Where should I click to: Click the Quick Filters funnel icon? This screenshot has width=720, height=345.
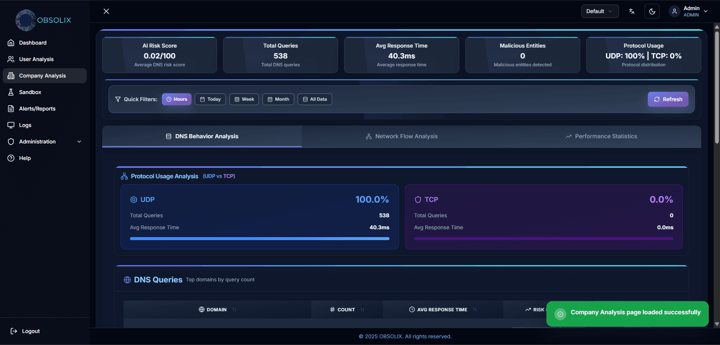coord(118,99)
